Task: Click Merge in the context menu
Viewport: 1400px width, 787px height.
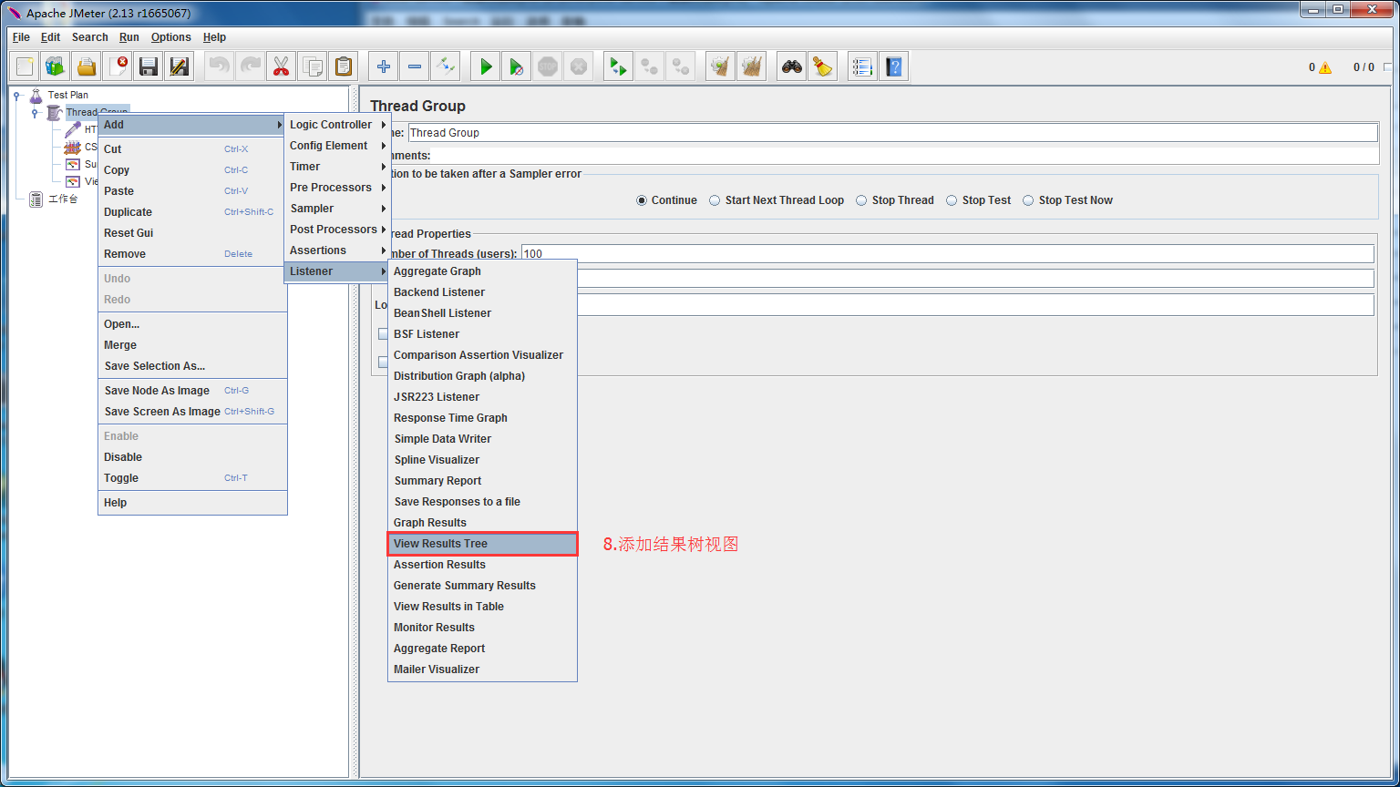Action: click(x=192, y=345)
